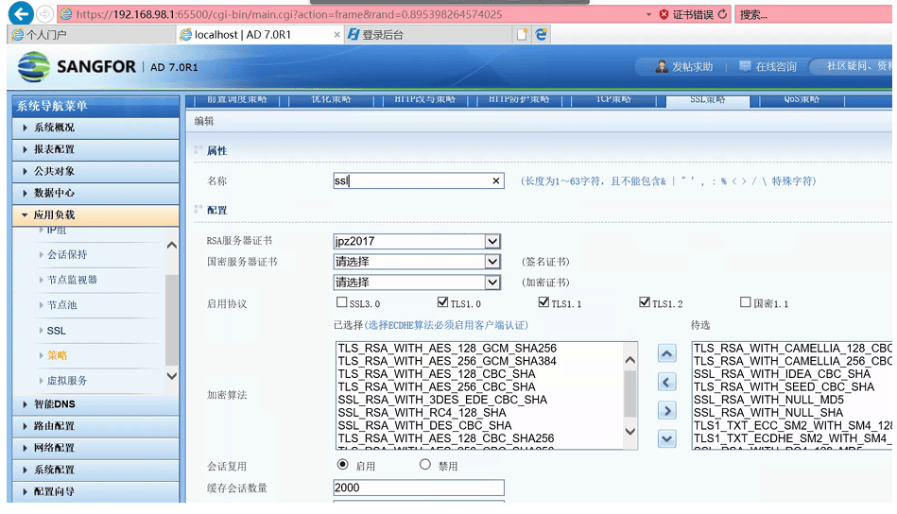Clear the 名称 field with X
This screenshot has height=514, width=897.
(x=496, y=180)
